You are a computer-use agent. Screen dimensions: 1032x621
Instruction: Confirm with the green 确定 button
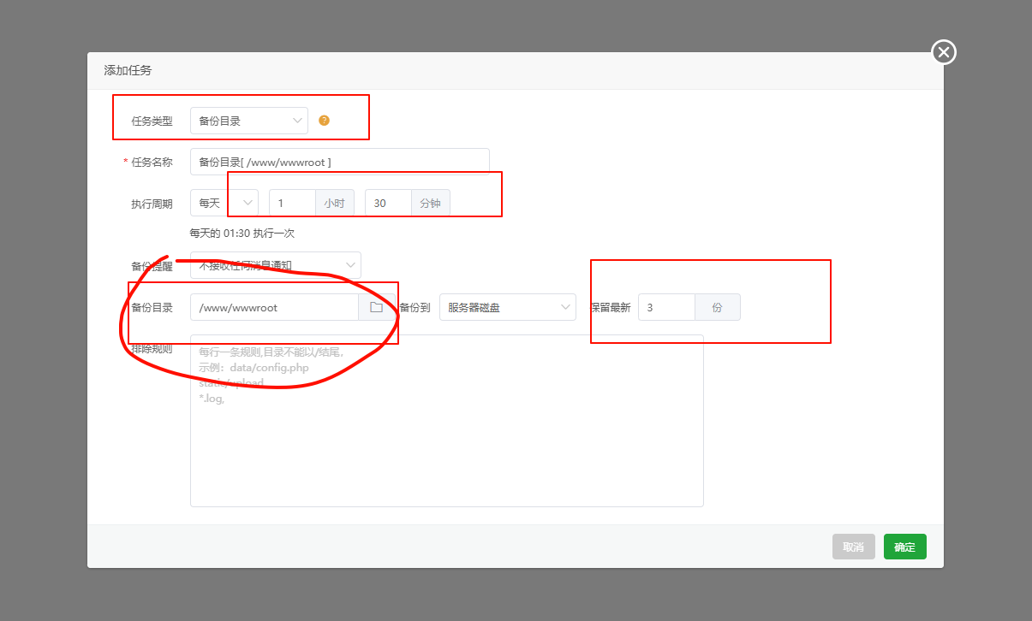tap(904, 547)
